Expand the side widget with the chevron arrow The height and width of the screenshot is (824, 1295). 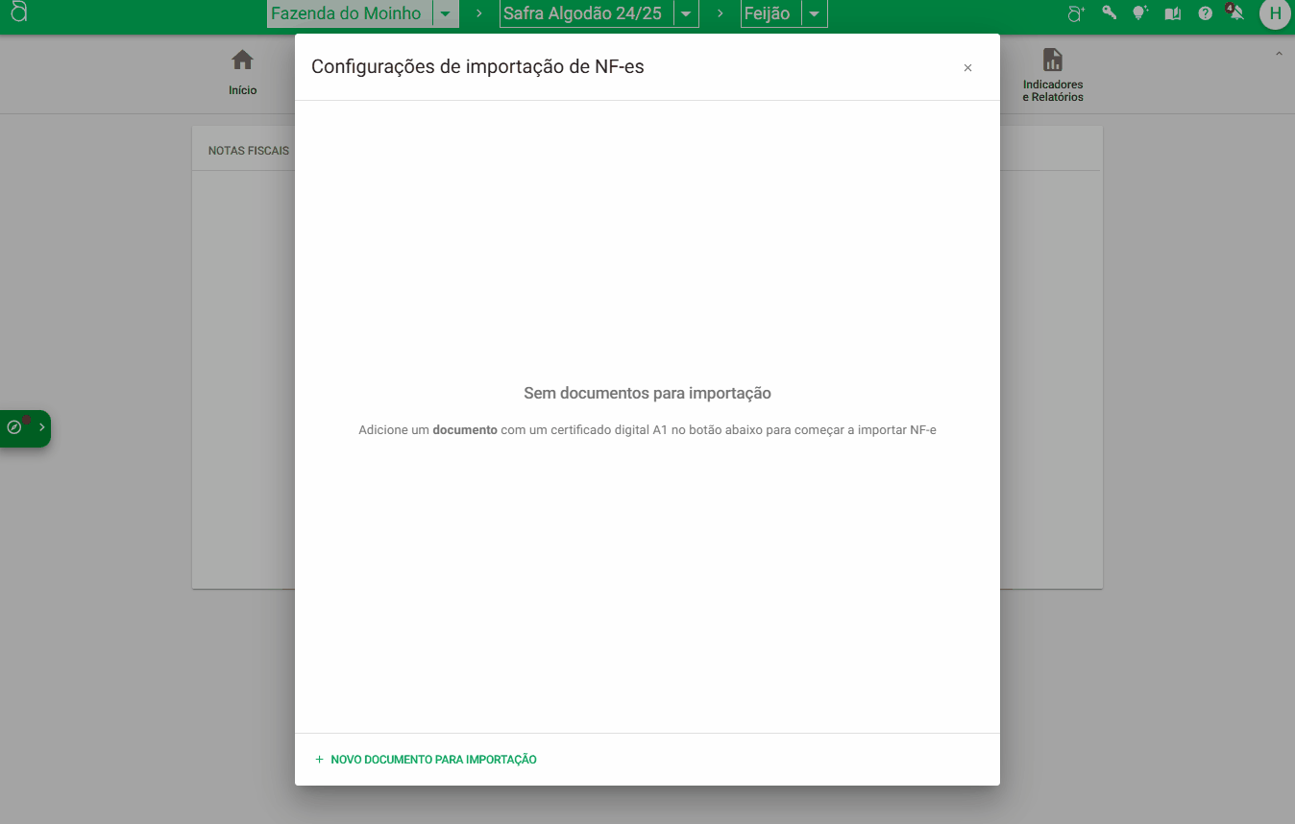coord(40,428)
